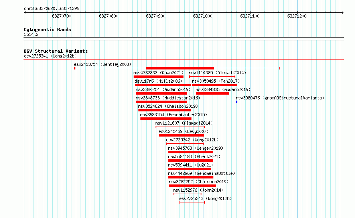Click esv3683154 (Besenbacher2015) label

click(174, 115)
